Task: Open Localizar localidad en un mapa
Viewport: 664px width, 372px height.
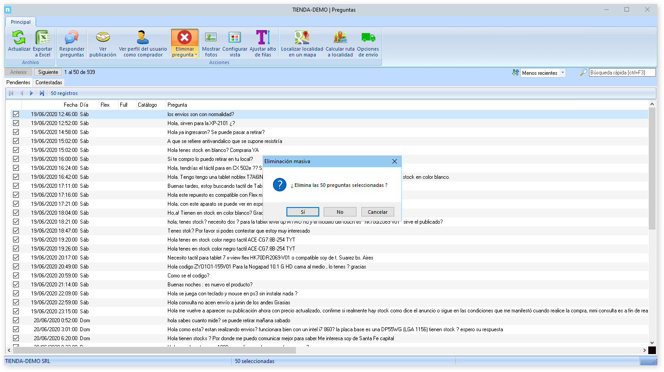Action: [302, 38]
